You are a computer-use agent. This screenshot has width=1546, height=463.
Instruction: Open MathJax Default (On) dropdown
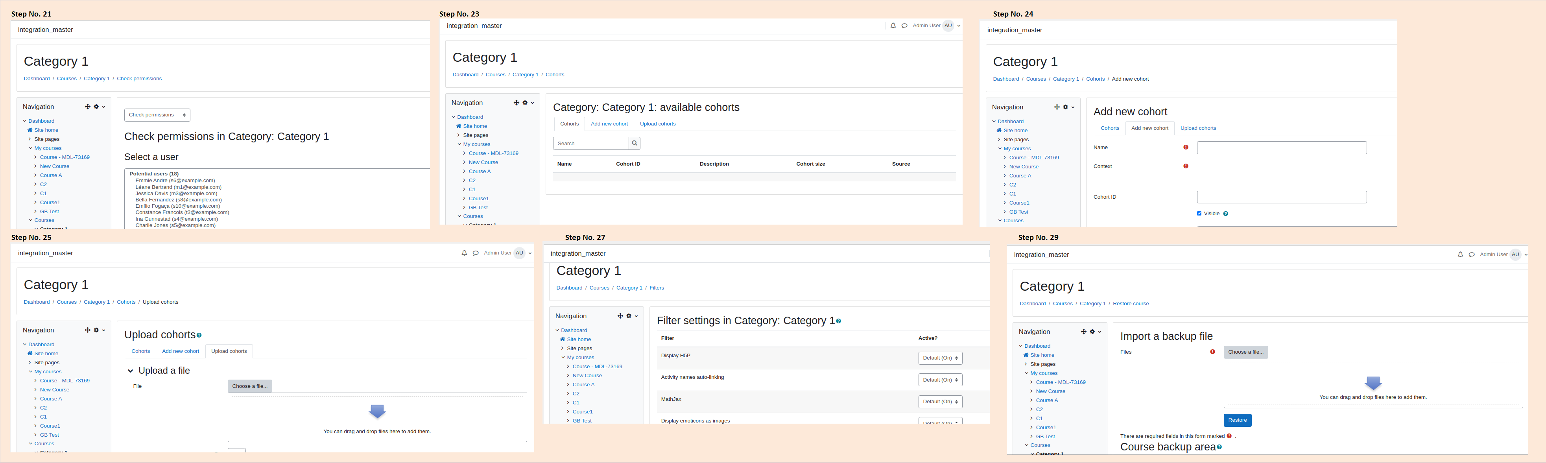pyautogui.click(x=940, y=402)
